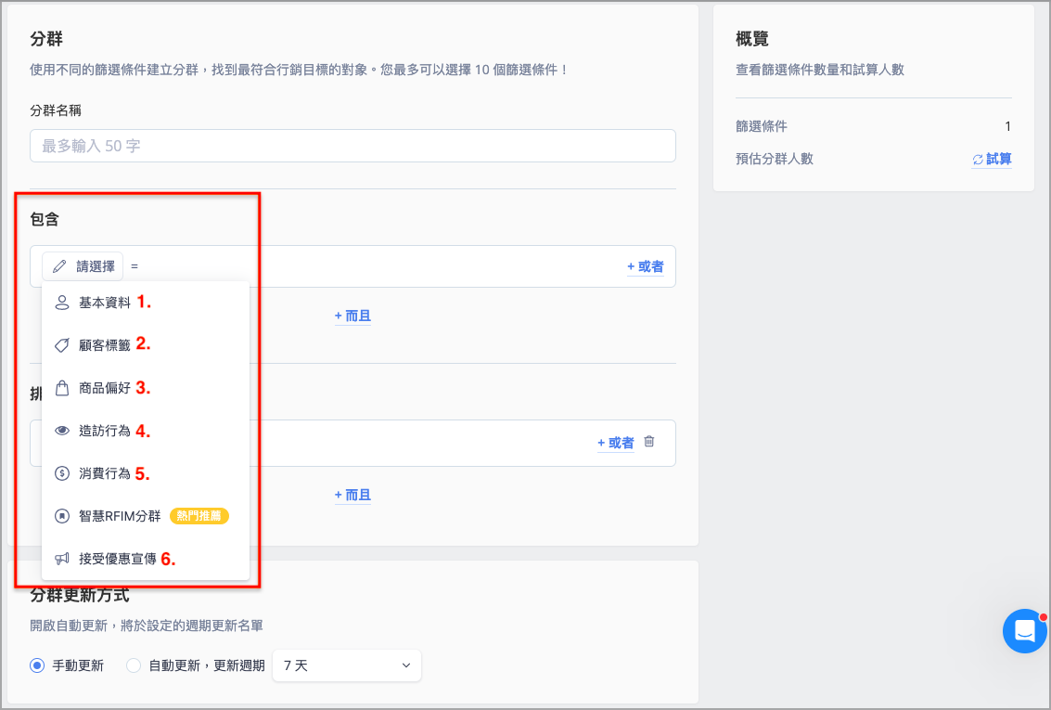Click the 熱門推薦 badge
The image size is (1051, 710).
[199, 516]
